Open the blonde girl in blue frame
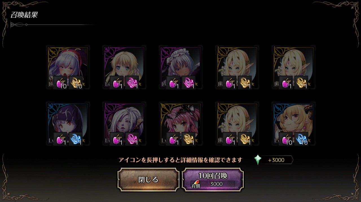The width and height of the screenshot is (361, 202). [293, 124]
